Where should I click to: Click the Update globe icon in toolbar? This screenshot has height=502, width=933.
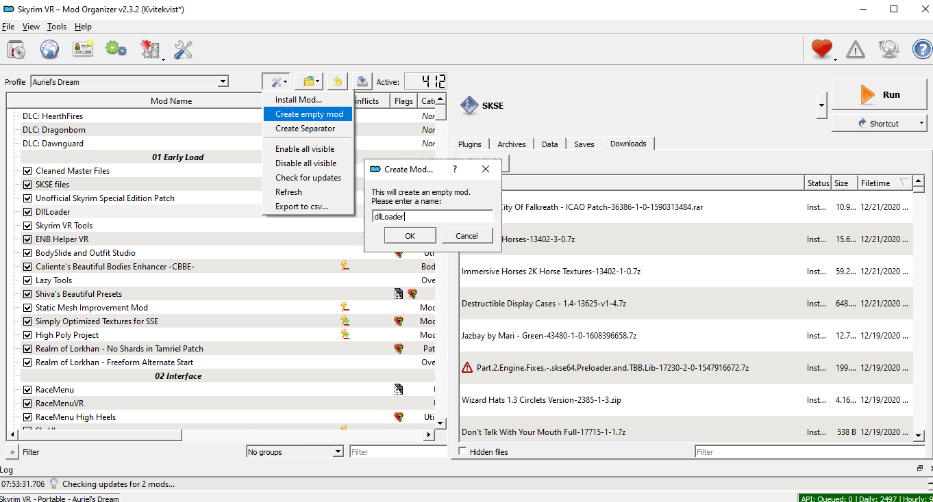[x=889, y=49]
